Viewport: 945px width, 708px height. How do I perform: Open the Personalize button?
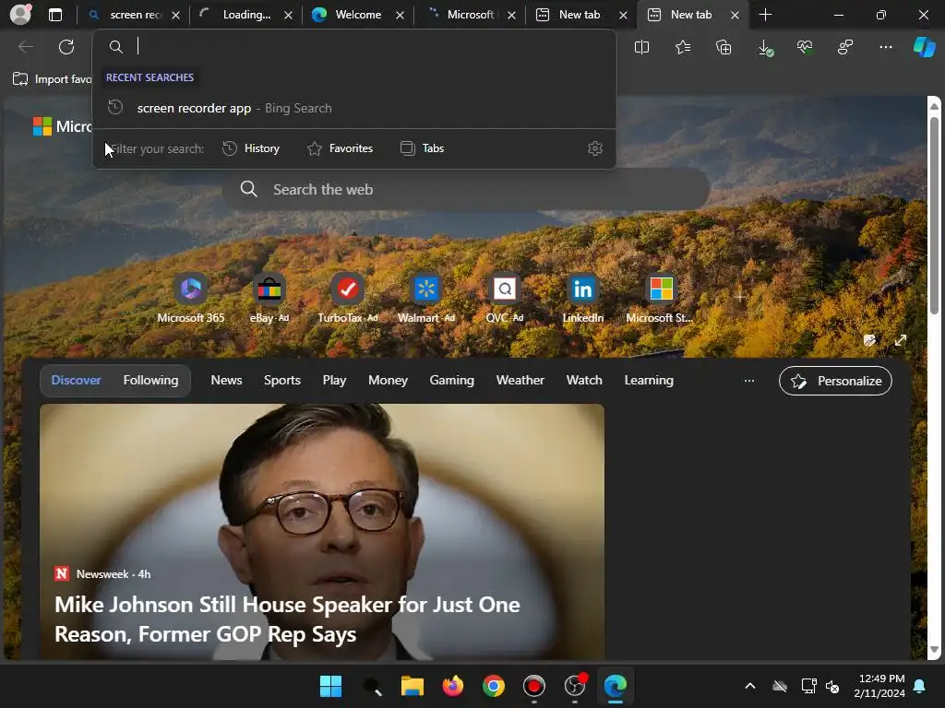(835, 381)
